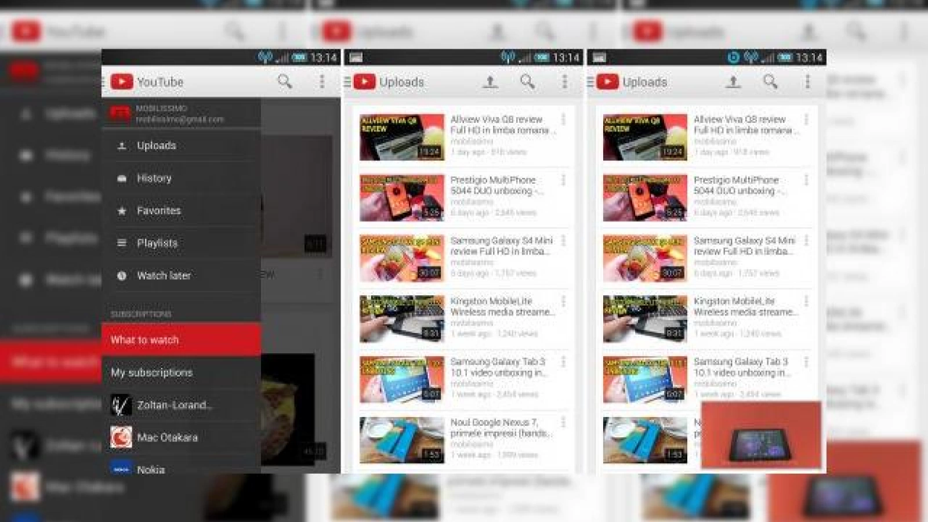This screenshot has width=928, height=522.
Task: Open Favorites in the navigation drawer
Action: [181, 211]
